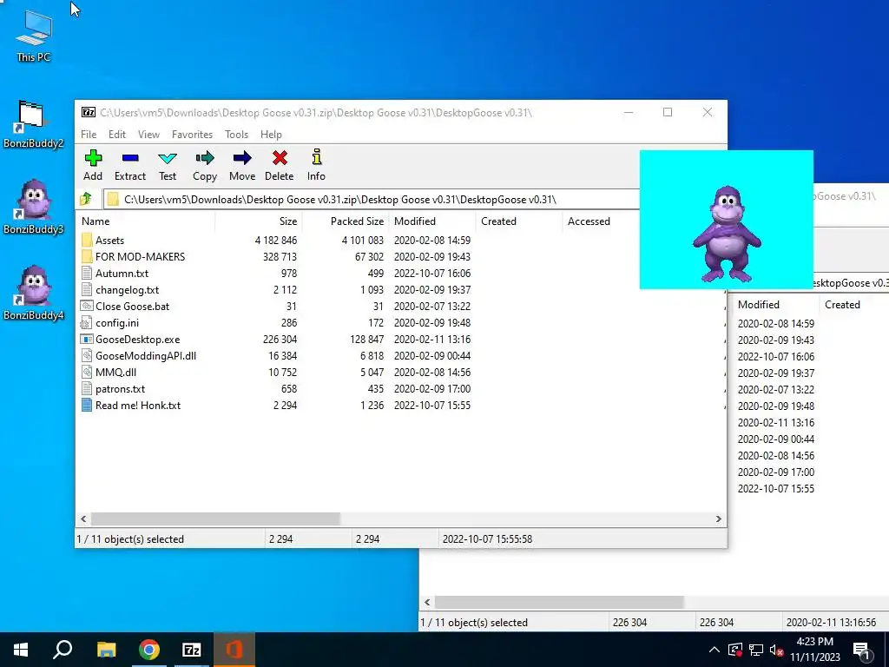Open the Tools menu
Screen dimensions: 889x667
236,135
